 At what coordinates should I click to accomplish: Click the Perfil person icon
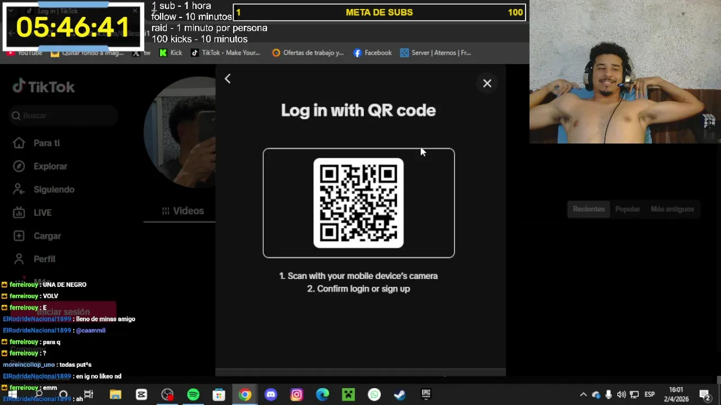19,259
